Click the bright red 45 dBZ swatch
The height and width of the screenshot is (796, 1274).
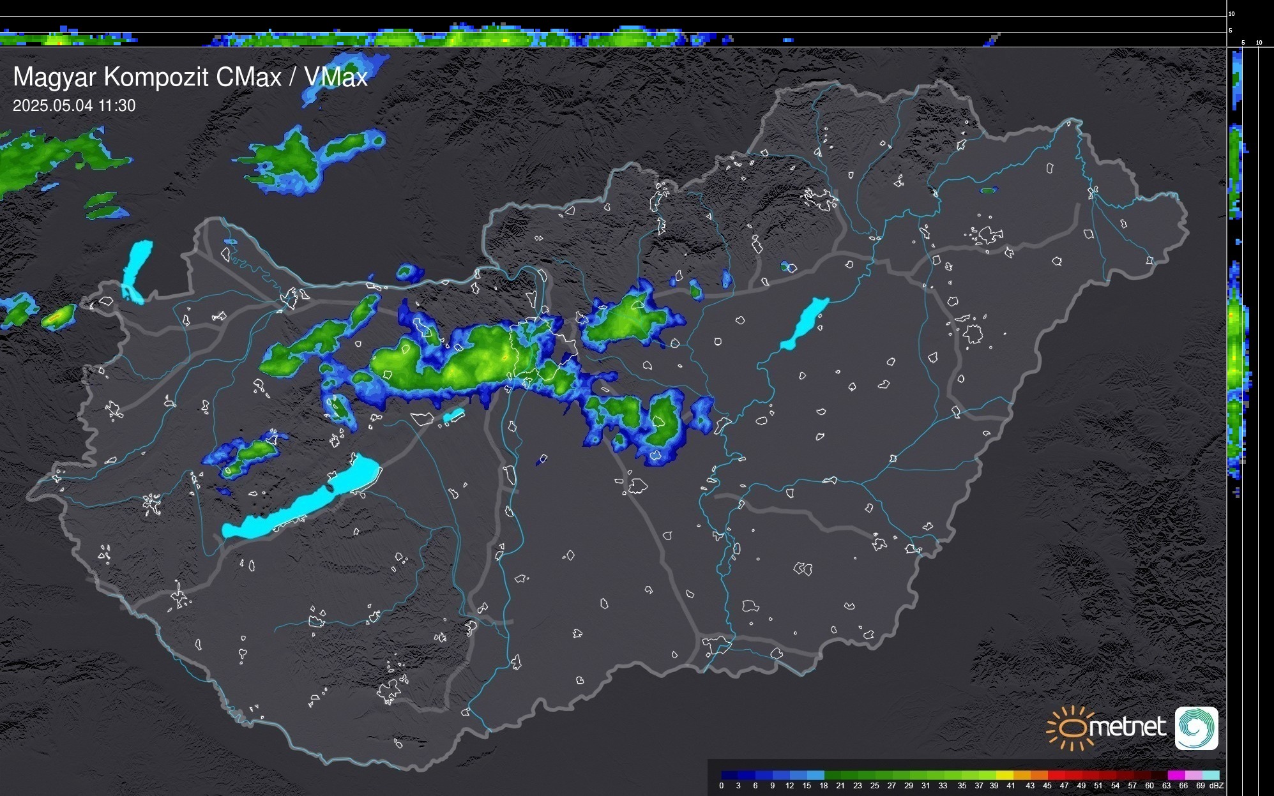coord(1056,775)
